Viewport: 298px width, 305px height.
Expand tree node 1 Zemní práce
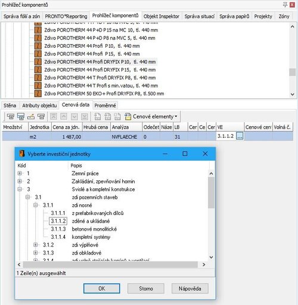tap(20, 173)
